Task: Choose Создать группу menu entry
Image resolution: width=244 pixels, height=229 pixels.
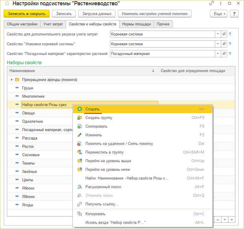Action: (142, 118)
